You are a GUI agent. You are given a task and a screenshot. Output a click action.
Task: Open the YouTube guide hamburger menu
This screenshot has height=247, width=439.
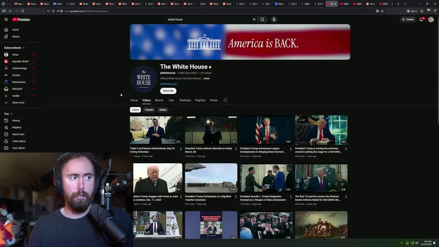(6, 20)
